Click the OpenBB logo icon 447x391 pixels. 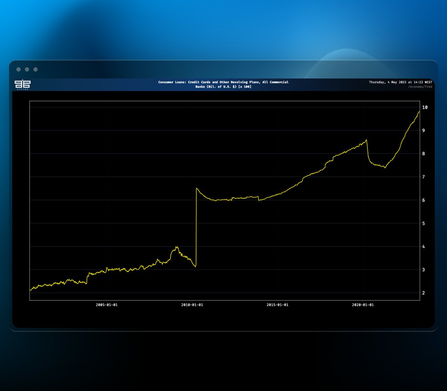pos(22,85)
